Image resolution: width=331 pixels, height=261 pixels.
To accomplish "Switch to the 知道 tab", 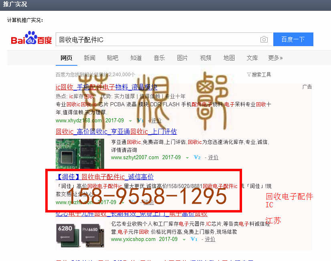I will [136, 58].
